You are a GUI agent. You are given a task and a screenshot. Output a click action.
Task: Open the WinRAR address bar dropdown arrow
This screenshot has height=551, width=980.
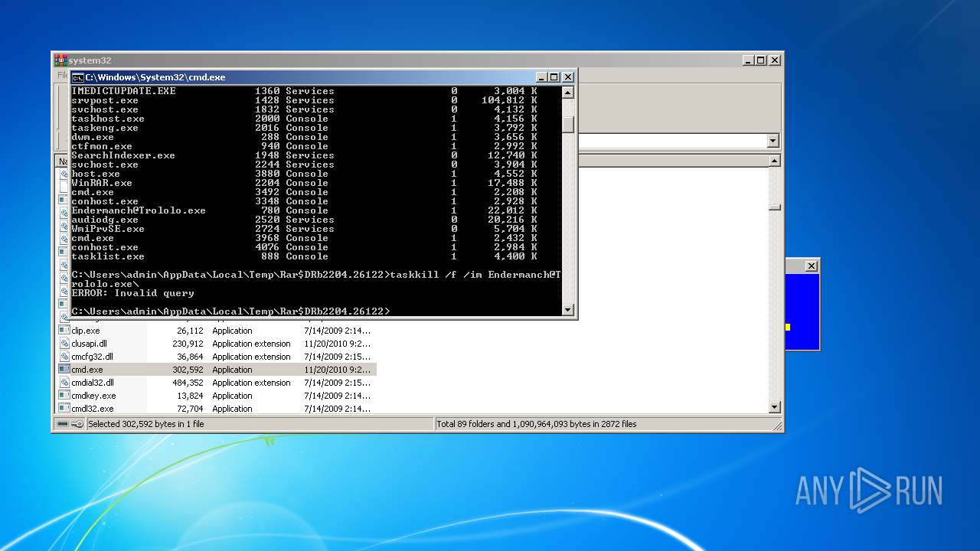pos(773,141)
